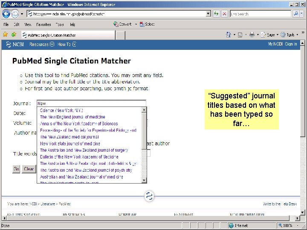Viewport: 307px width, 230px height.
Task: Open the Tools menu
Action: (x=60, y=24)
